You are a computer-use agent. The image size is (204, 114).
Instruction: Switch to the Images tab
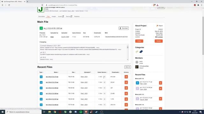(54, 16)
